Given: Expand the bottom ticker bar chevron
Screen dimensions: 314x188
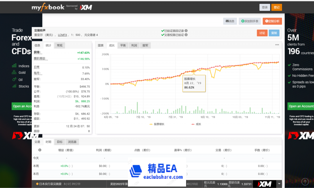Looking at the screenshot, I should click(279, 184).
